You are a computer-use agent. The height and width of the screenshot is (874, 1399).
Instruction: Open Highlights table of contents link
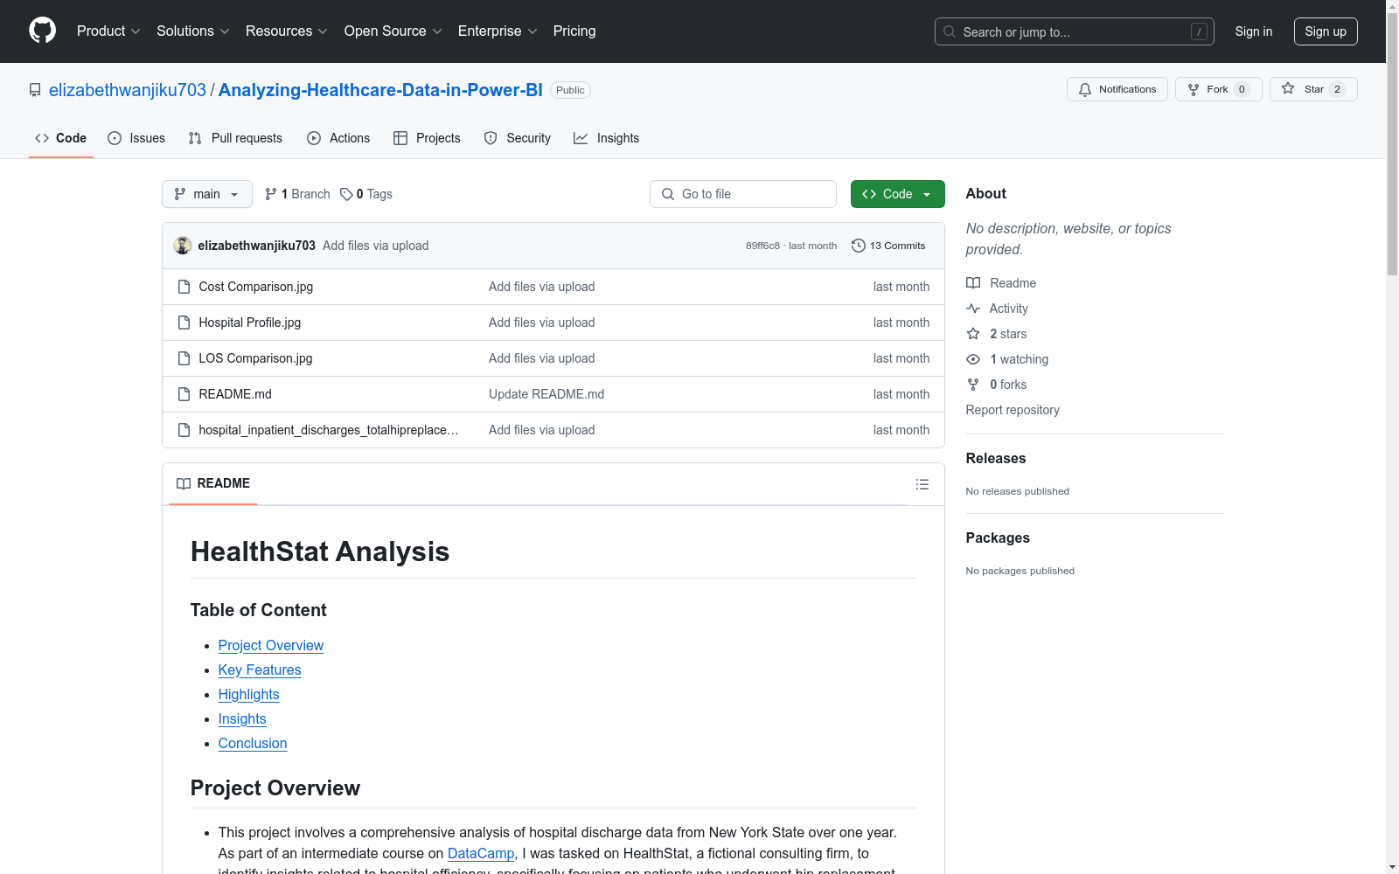pyautogui.click(x=249, y=694)
